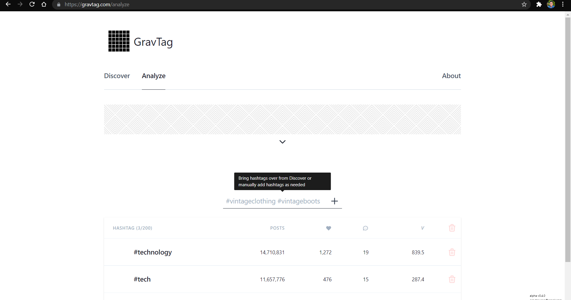Open the browser profile avatar
The height and width of the screenshot is (300, 571).
[551, 4]
